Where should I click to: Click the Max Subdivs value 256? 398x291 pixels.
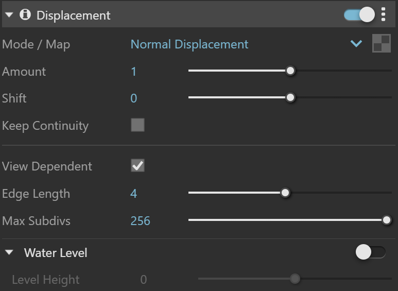pyautogui.click(x=141, y=221)
